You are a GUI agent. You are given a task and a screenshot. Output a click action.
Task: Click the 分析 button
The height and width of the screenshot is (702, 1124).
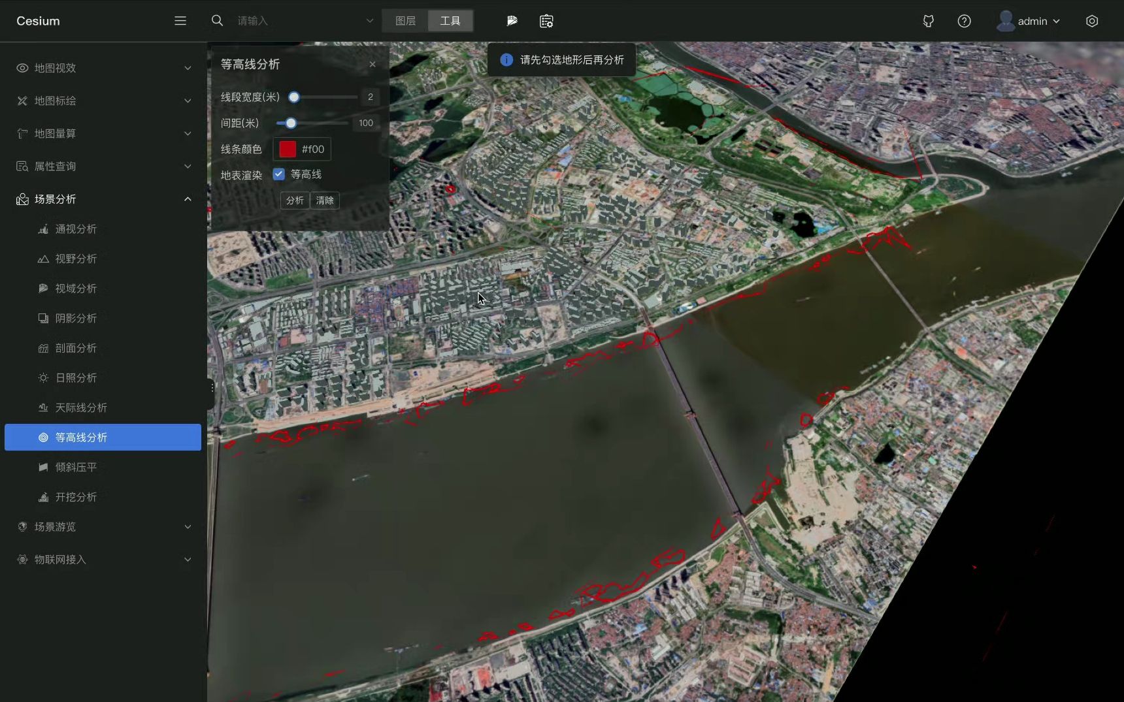coord(295,200)
